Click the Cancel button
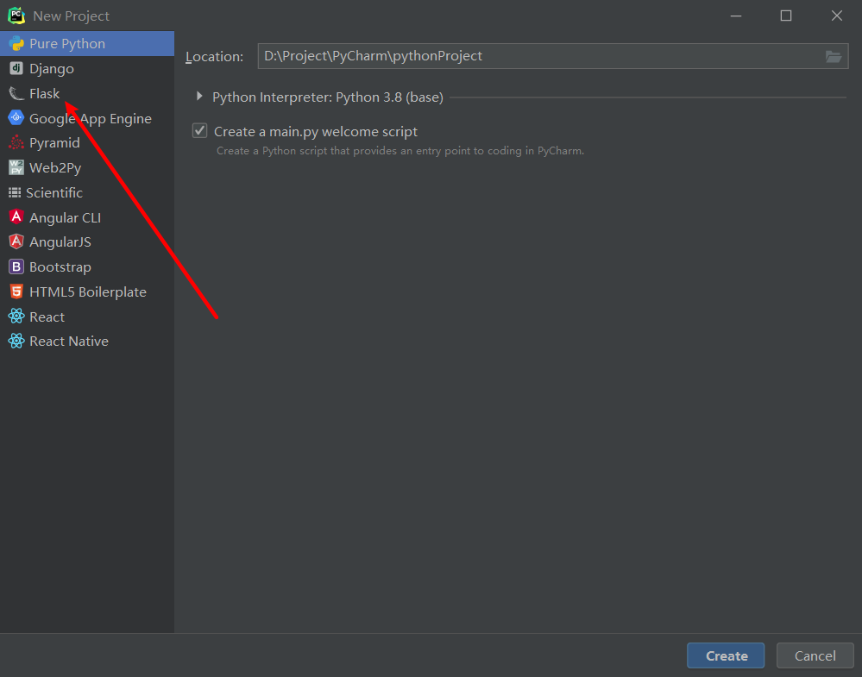This screenshot has width=862, height=677. click(x=815, y=655)
